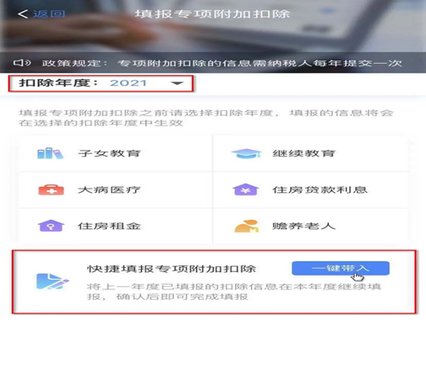Choose the 大病医疗 text entry

109,189
